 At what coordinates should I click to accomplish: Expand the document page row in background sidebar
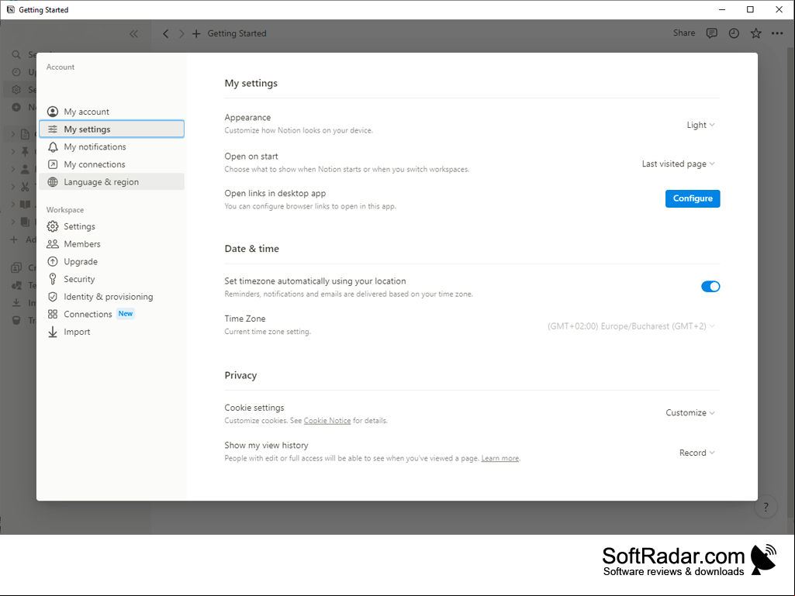coord(13,134)
